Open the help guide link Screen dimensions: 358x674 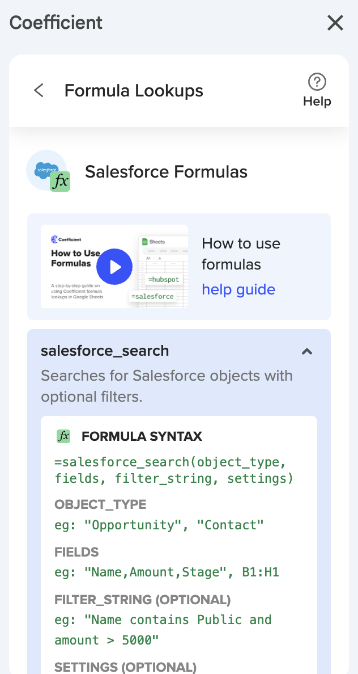pyautogui.click(x=238, y=289)
